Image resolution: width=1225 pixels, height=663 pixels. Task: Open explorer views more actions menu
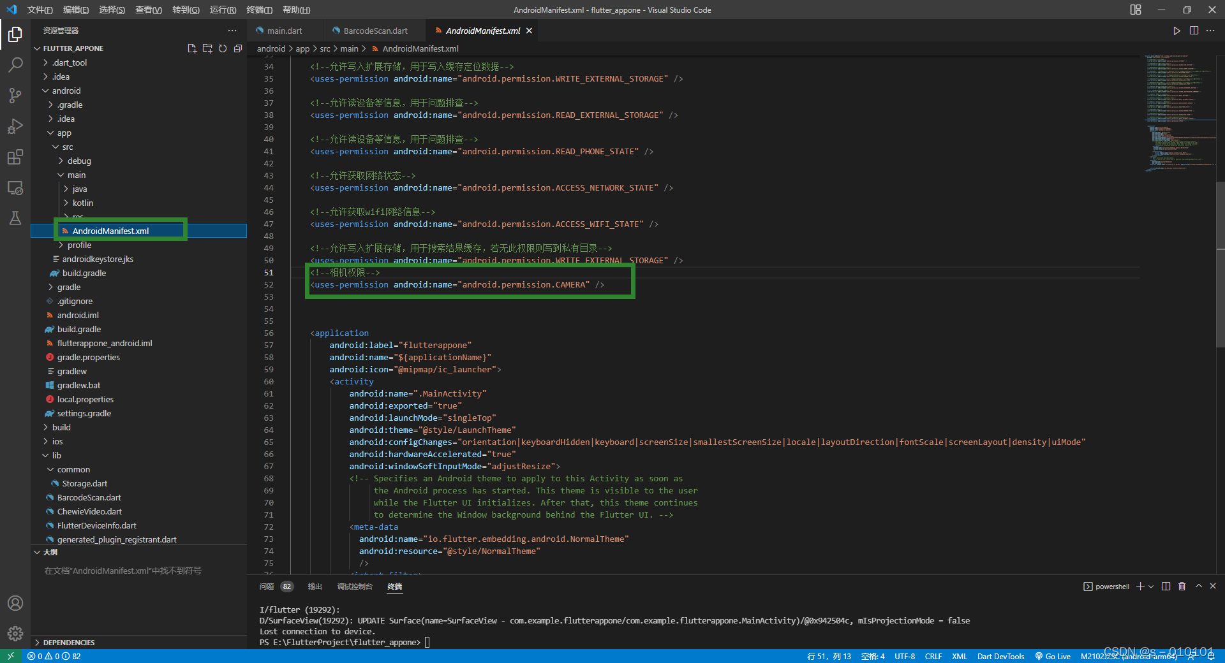click(232, 31)
